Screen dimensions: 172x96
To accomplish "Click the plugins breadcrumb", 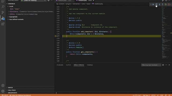I will point(69,4).
